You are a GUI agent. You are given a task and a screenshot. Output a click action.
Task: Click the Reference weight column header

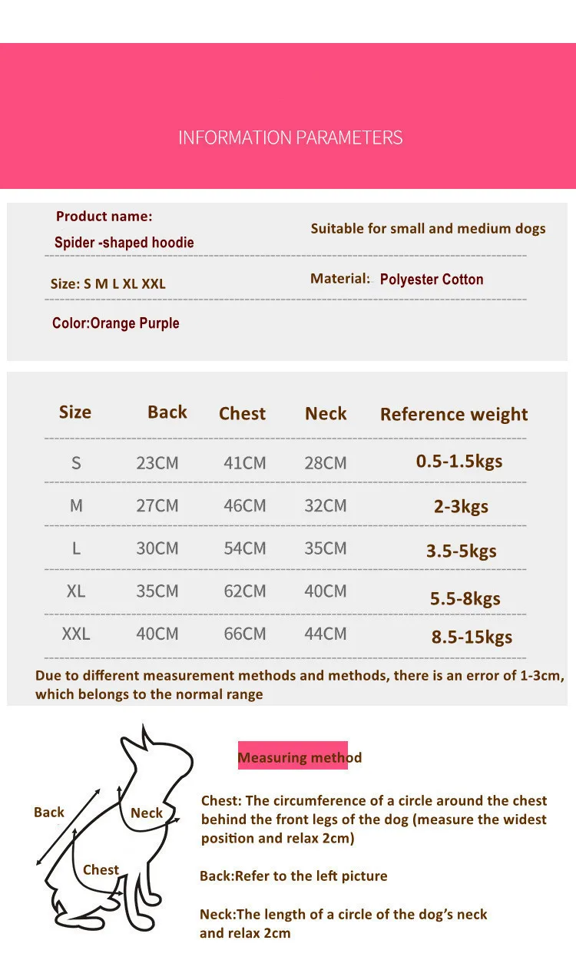click(x=454, y=414)
